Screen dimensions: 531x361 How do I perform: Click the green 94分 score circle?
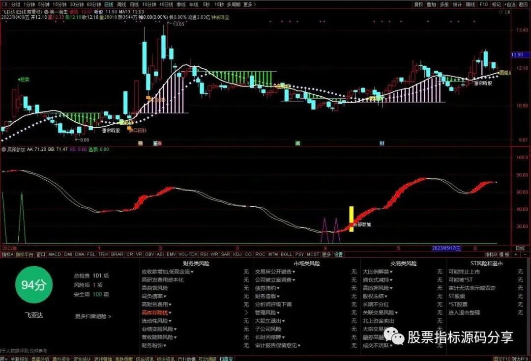point(33,285)
